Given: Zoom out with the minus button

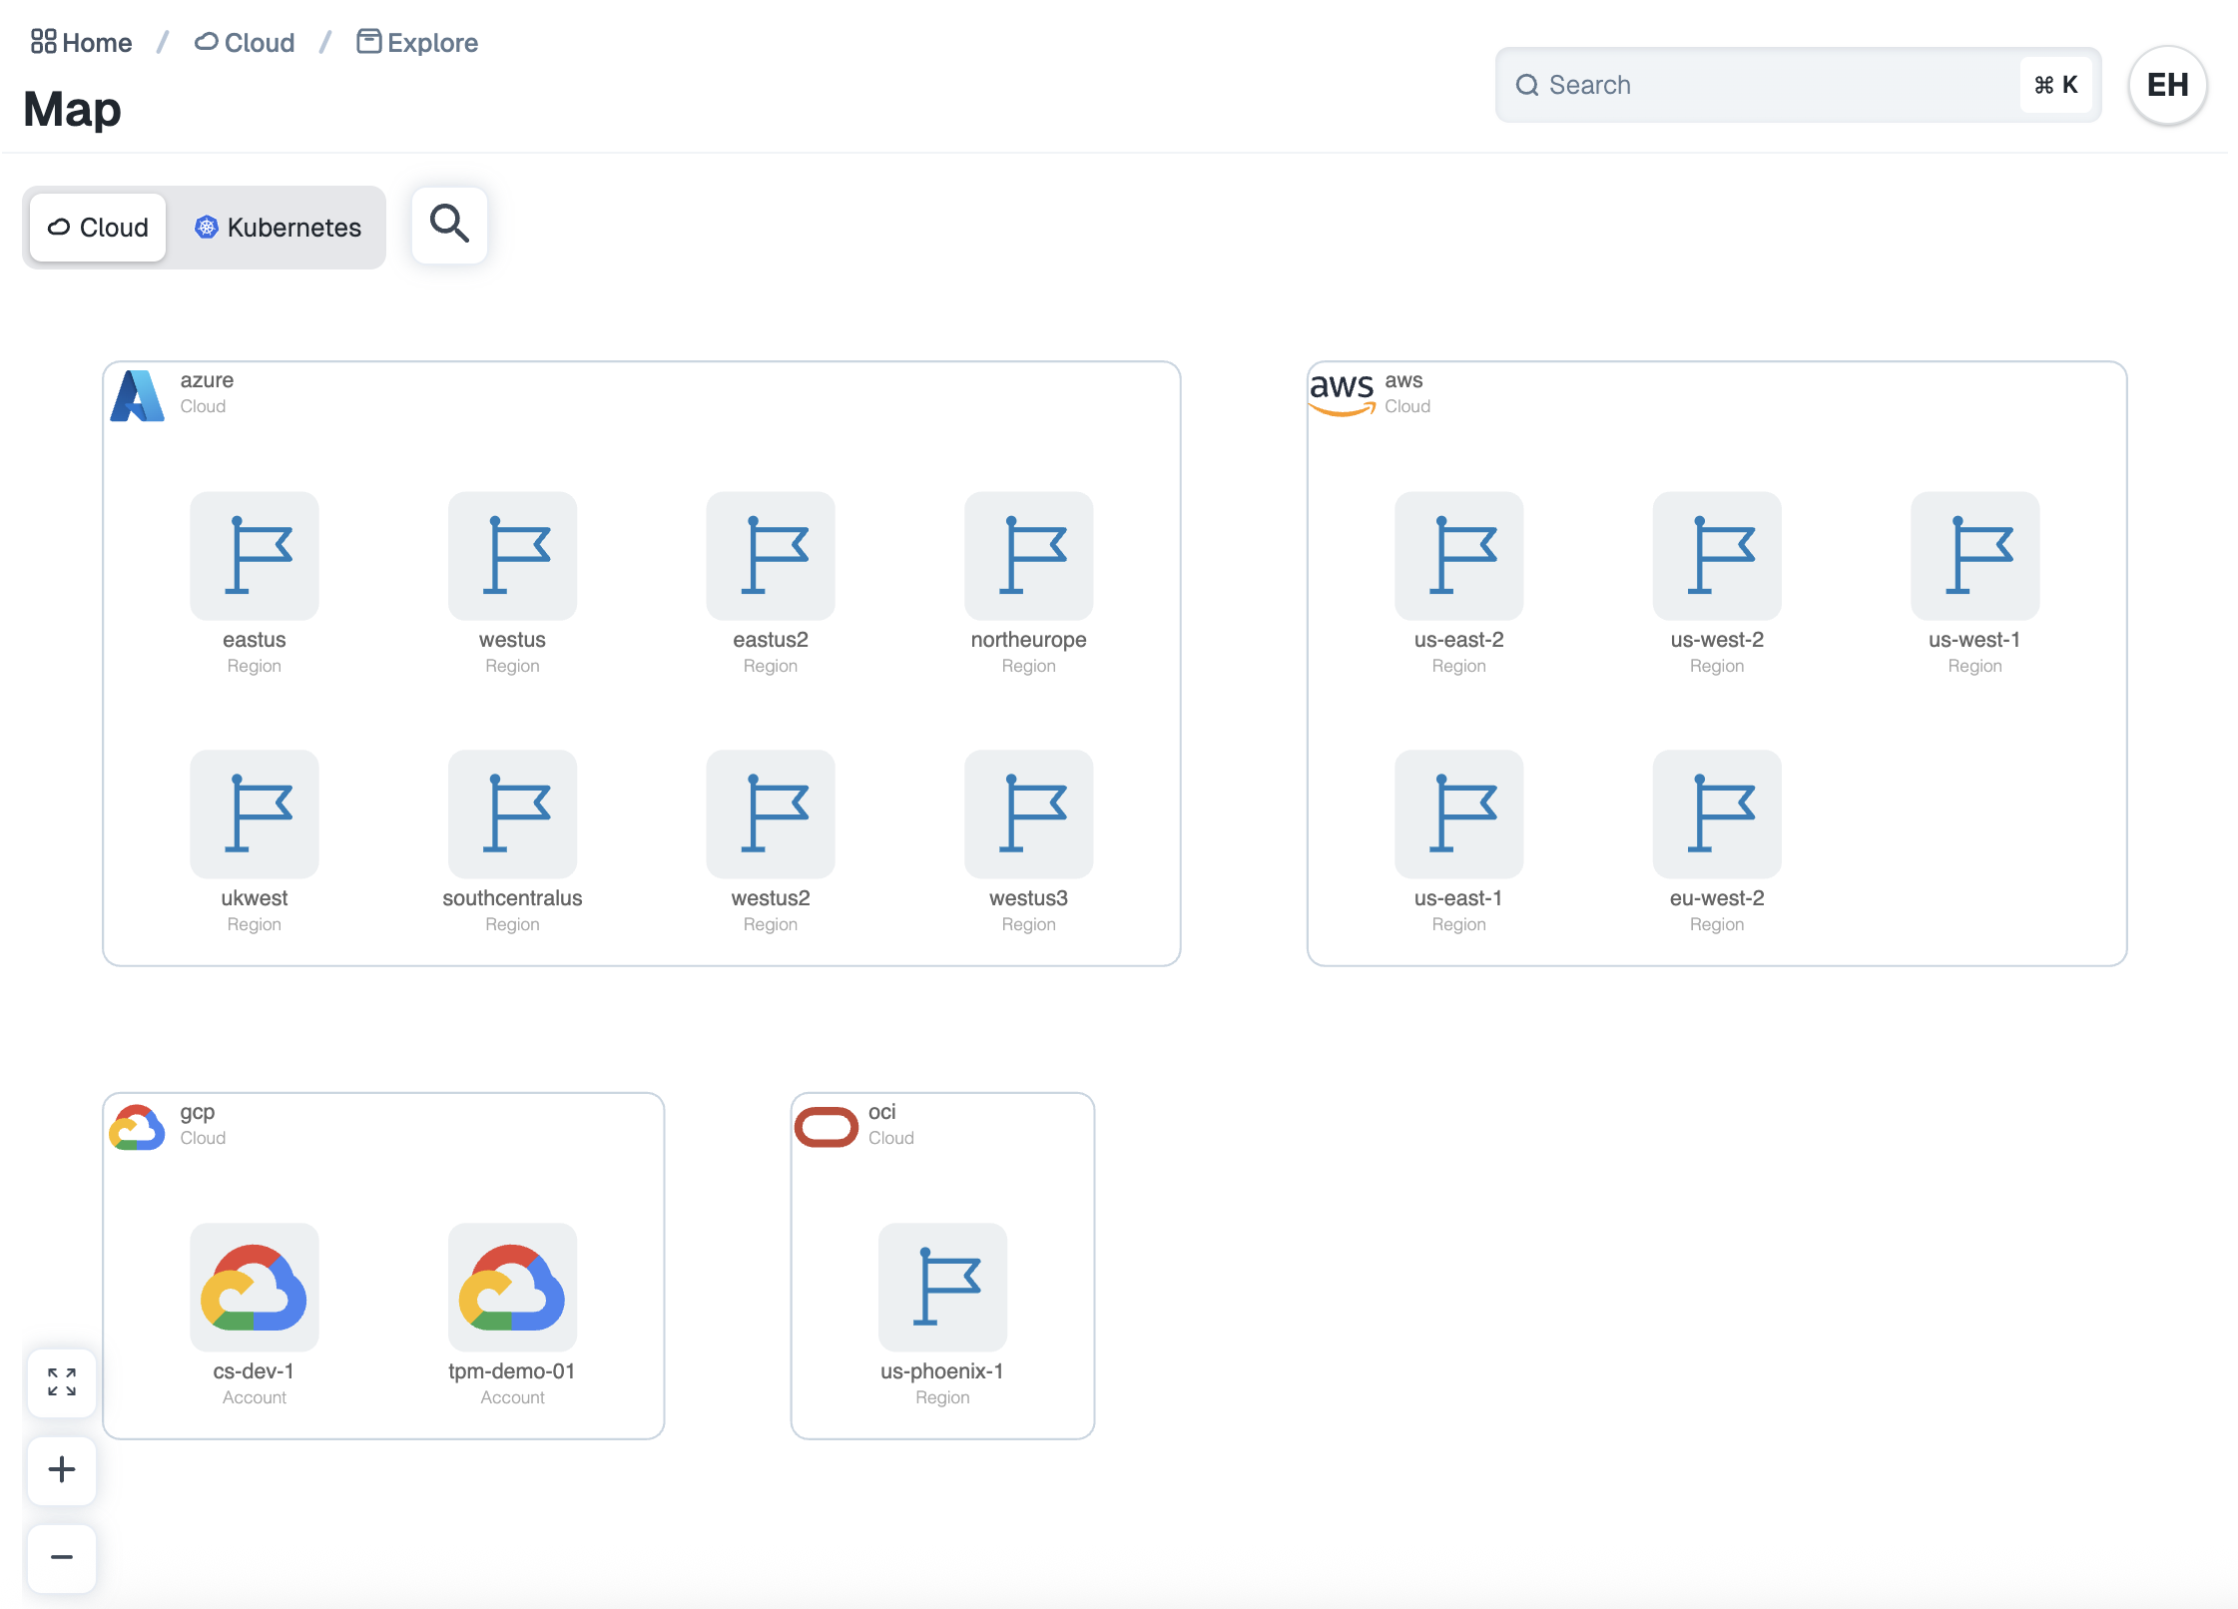Looking at the screenshot, I should 62,1557.
